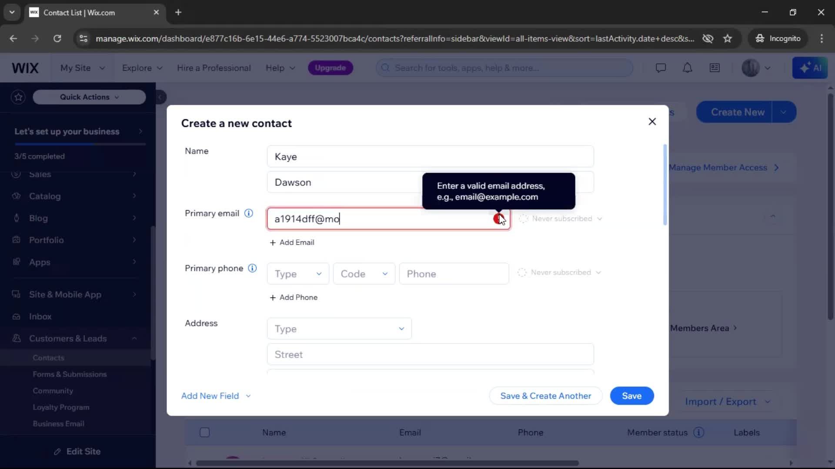
Task: Open the tab search dropdown arrow
Action: pyautogui.click(x=12, y=13)
